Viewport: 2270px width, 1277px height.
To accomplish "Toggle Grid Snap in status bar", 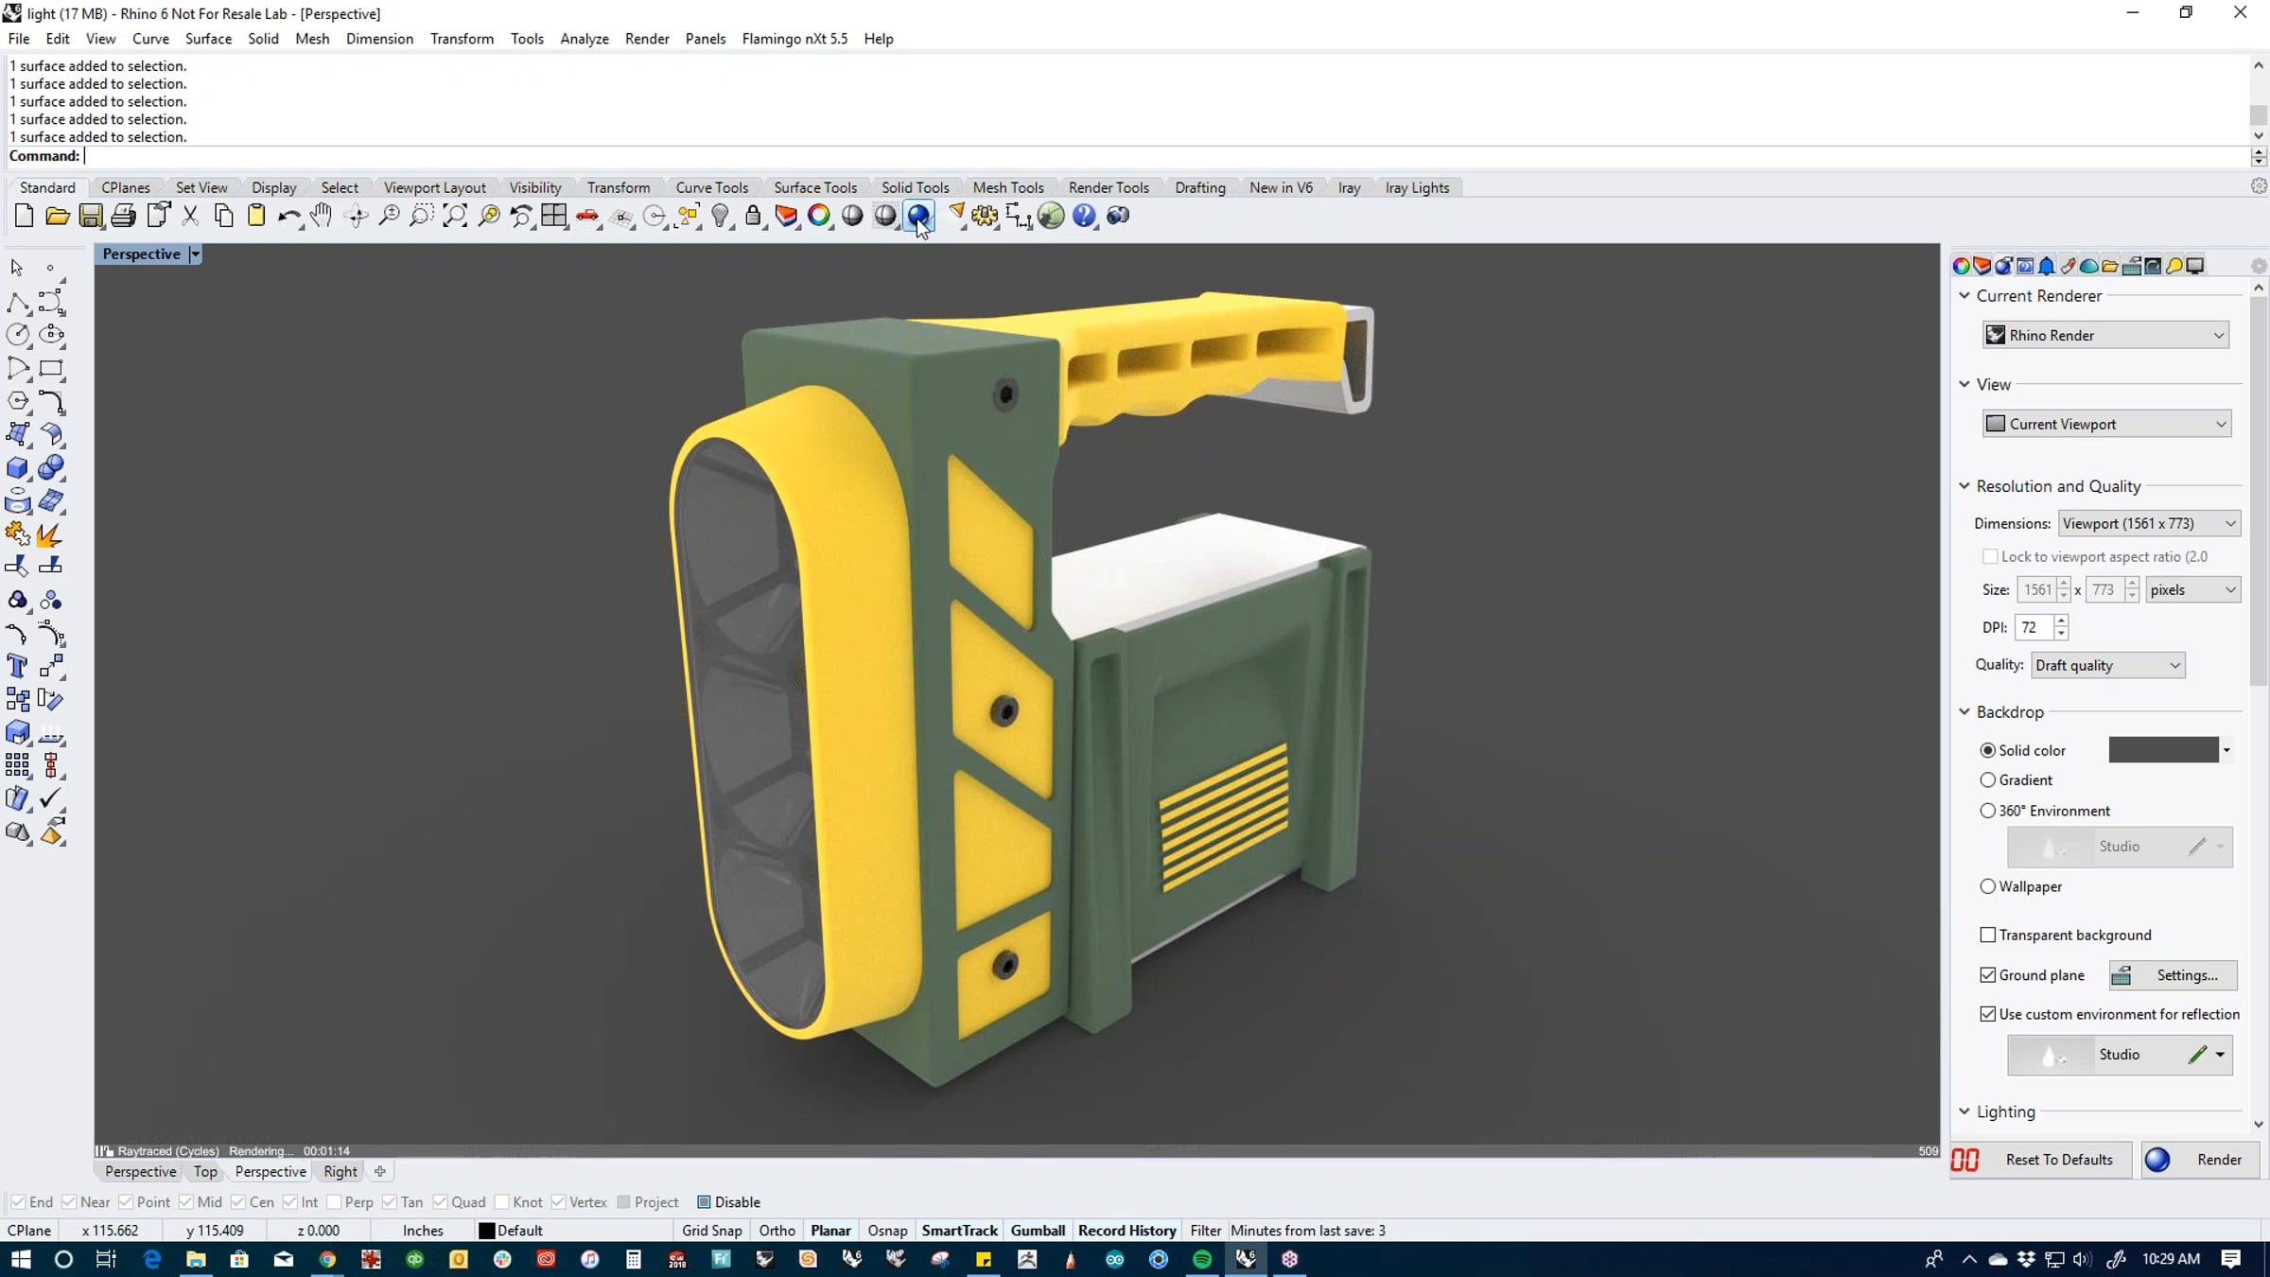I will coord(711,1231).
